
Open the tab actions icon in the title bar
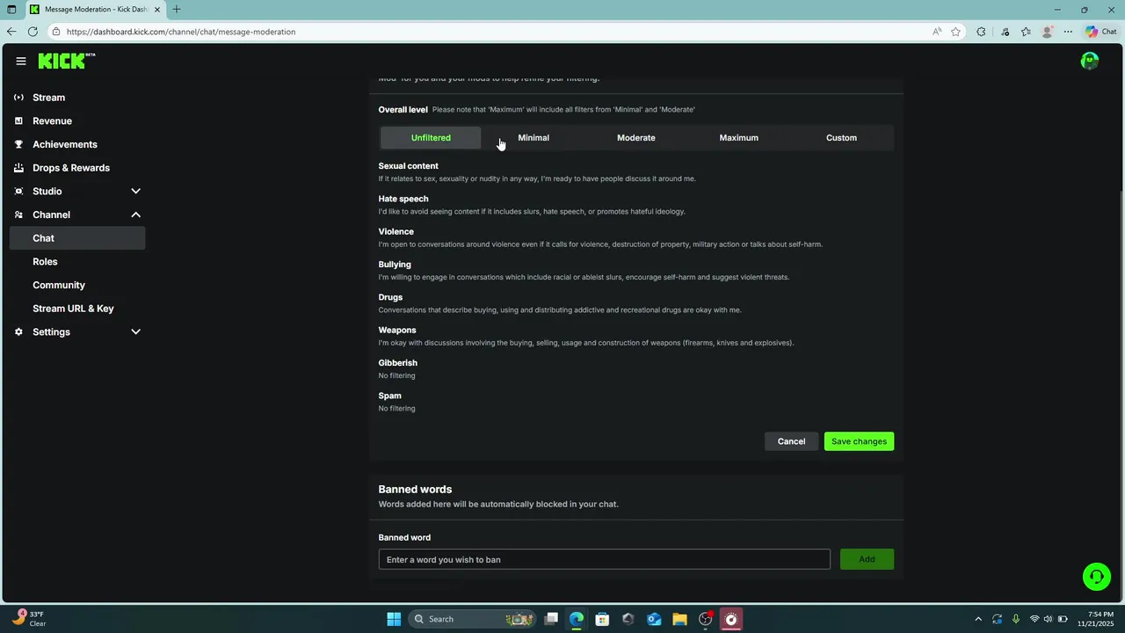(x=11, y=10)
